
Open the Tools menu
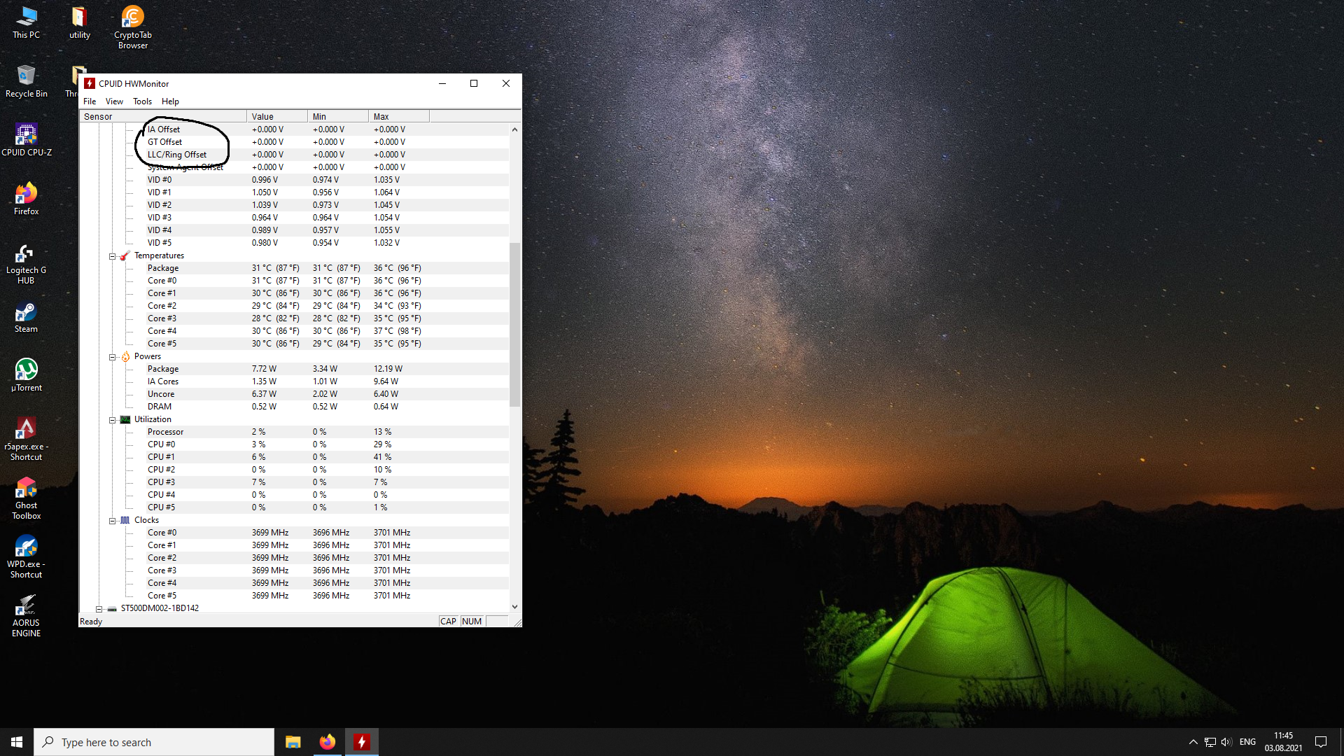(142, 101)
